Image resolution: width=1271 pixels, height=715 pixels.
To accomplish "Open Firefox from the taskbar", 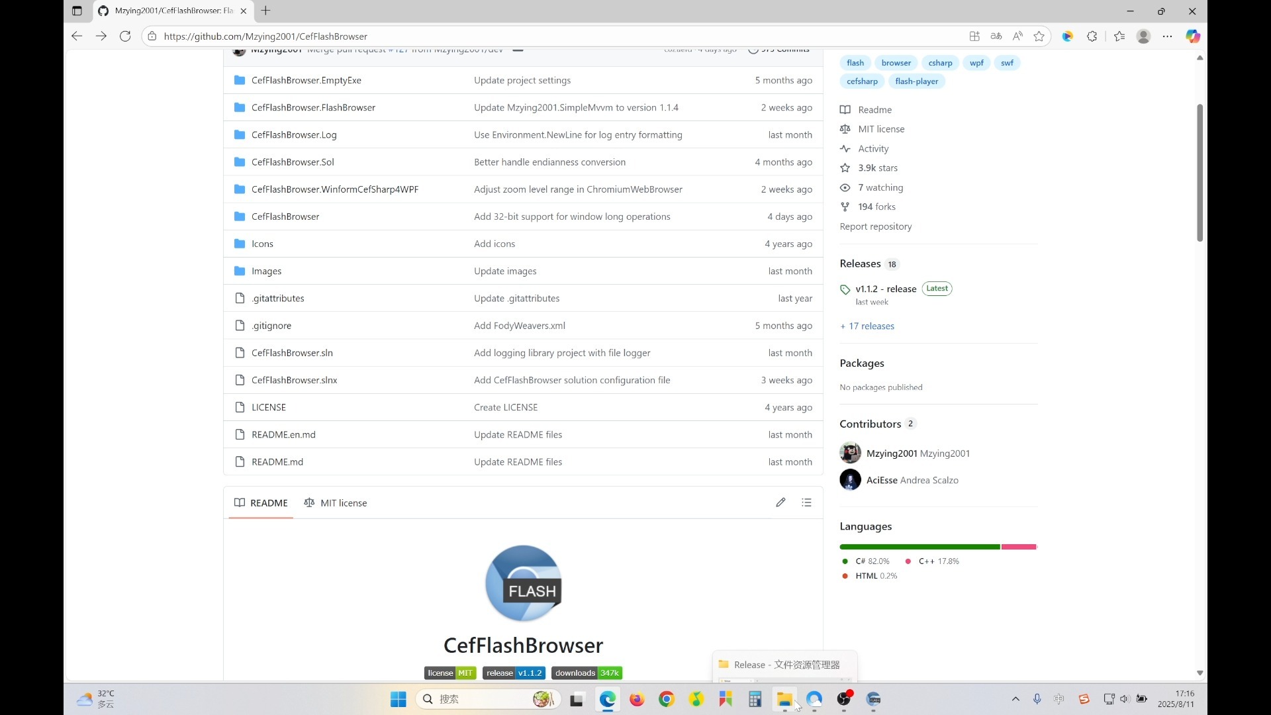I will (x=637, y=699).
